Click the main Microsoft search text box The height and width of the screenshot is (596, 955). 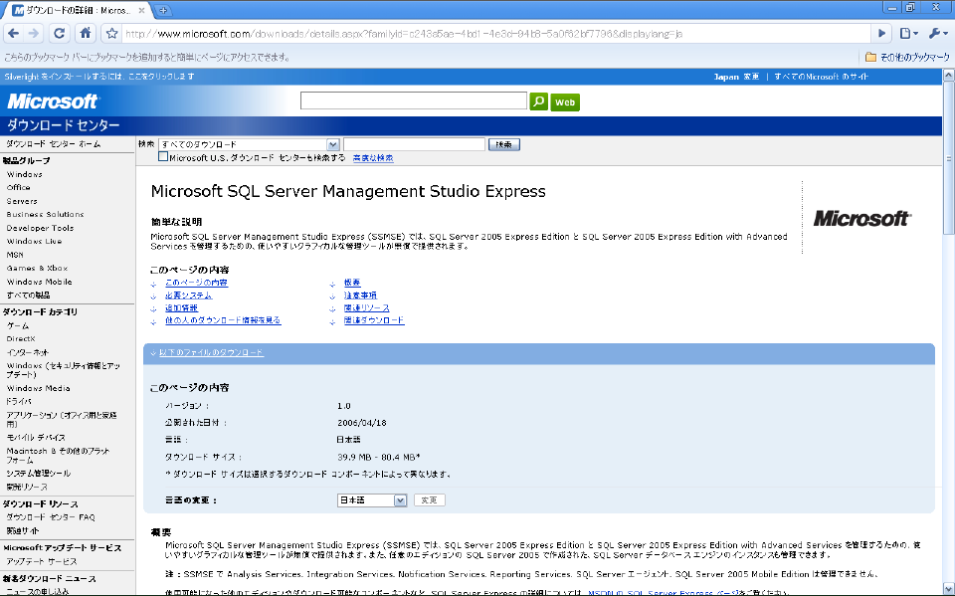(x=414, y=100)
